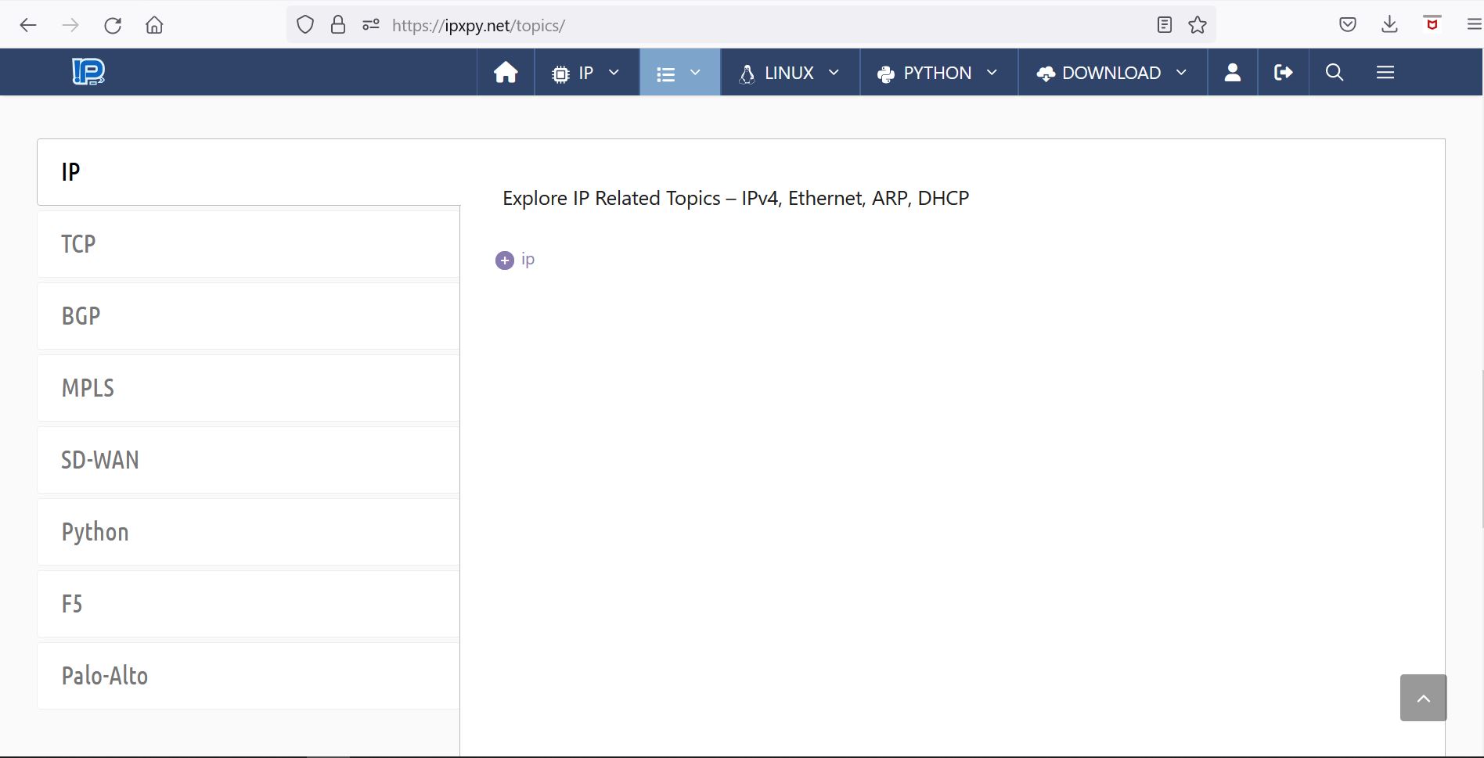1484x758 pixels.
Task: Click the scroll-to-top button
Action: [1423, 698]
